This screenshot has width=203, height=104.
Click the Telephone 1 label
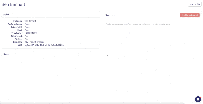click(17, 33)
